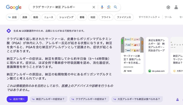Click the blue magnifier search icon
Viewport: 183px width, 105px height.
click(x=116, y=7)
